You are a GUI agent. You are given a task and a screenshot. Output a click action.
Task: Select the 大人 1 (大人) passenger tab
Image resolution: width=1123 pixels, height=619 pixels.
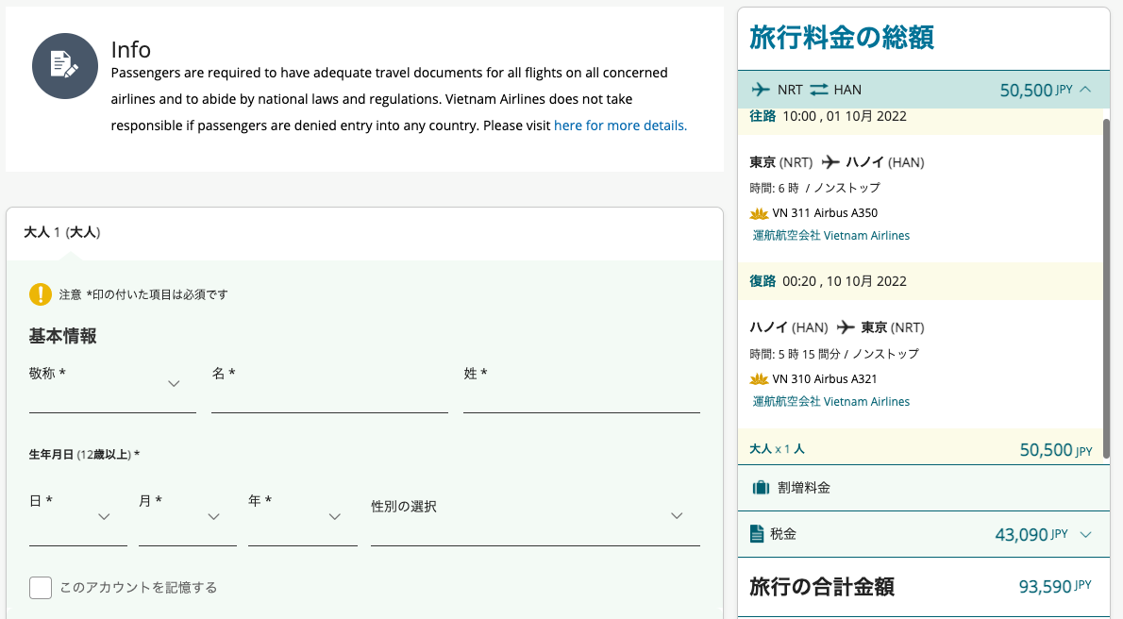pyautogui.click(x=62, y=232)
